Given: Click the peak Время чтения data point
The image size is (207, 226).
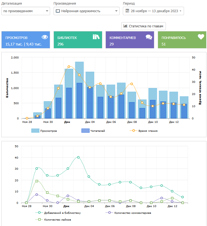Looking at the screenshot, I should (x=69, y=67).
